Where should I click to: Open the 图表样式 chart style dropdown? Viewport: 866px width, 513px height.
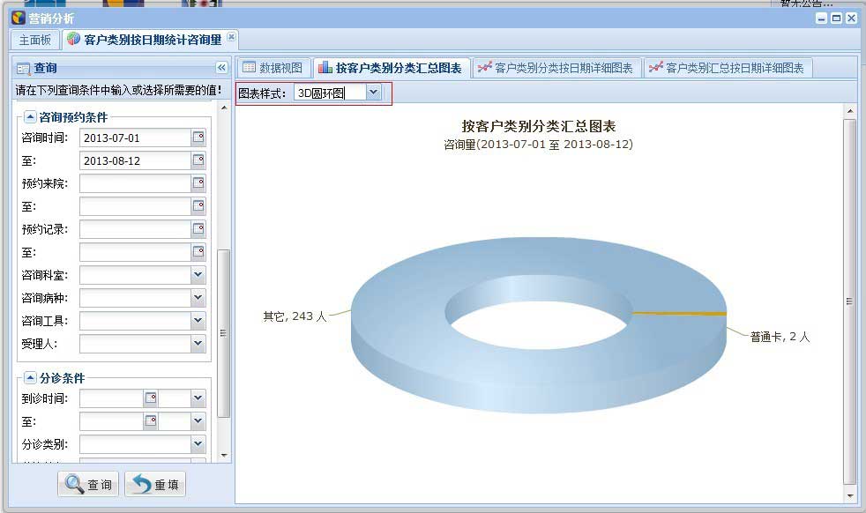pyautogui.click(x=373, y=93)
